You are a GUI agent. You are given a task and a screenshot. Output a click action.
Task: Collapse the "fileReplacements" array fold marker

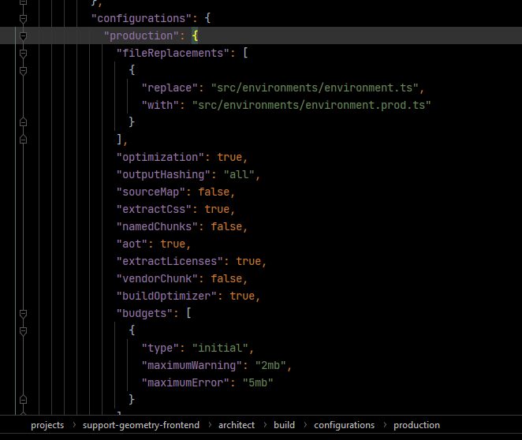click(23, 54)
